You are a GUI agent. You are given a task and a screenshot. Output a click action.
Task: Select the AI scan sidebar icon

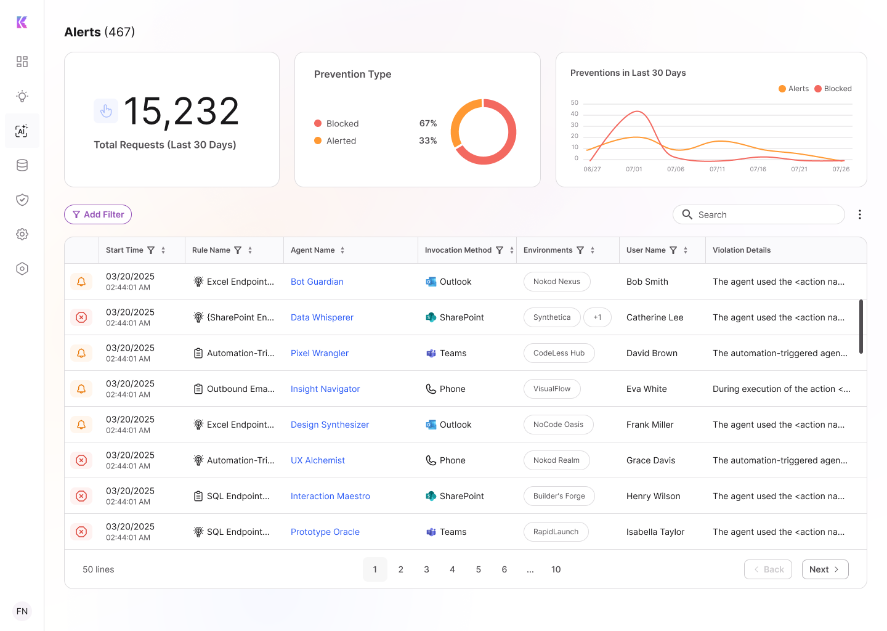tap(22, 131)
